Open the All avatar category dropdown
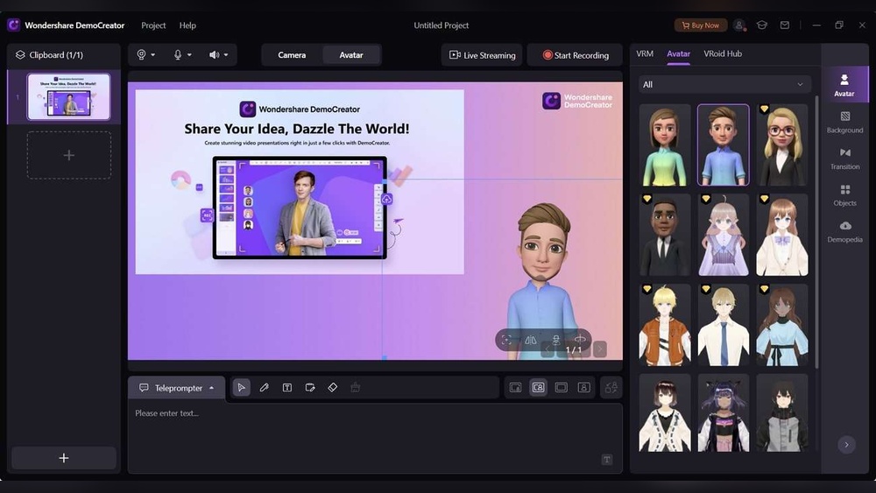This screenshot has height=493, width=876. (724, 84)
